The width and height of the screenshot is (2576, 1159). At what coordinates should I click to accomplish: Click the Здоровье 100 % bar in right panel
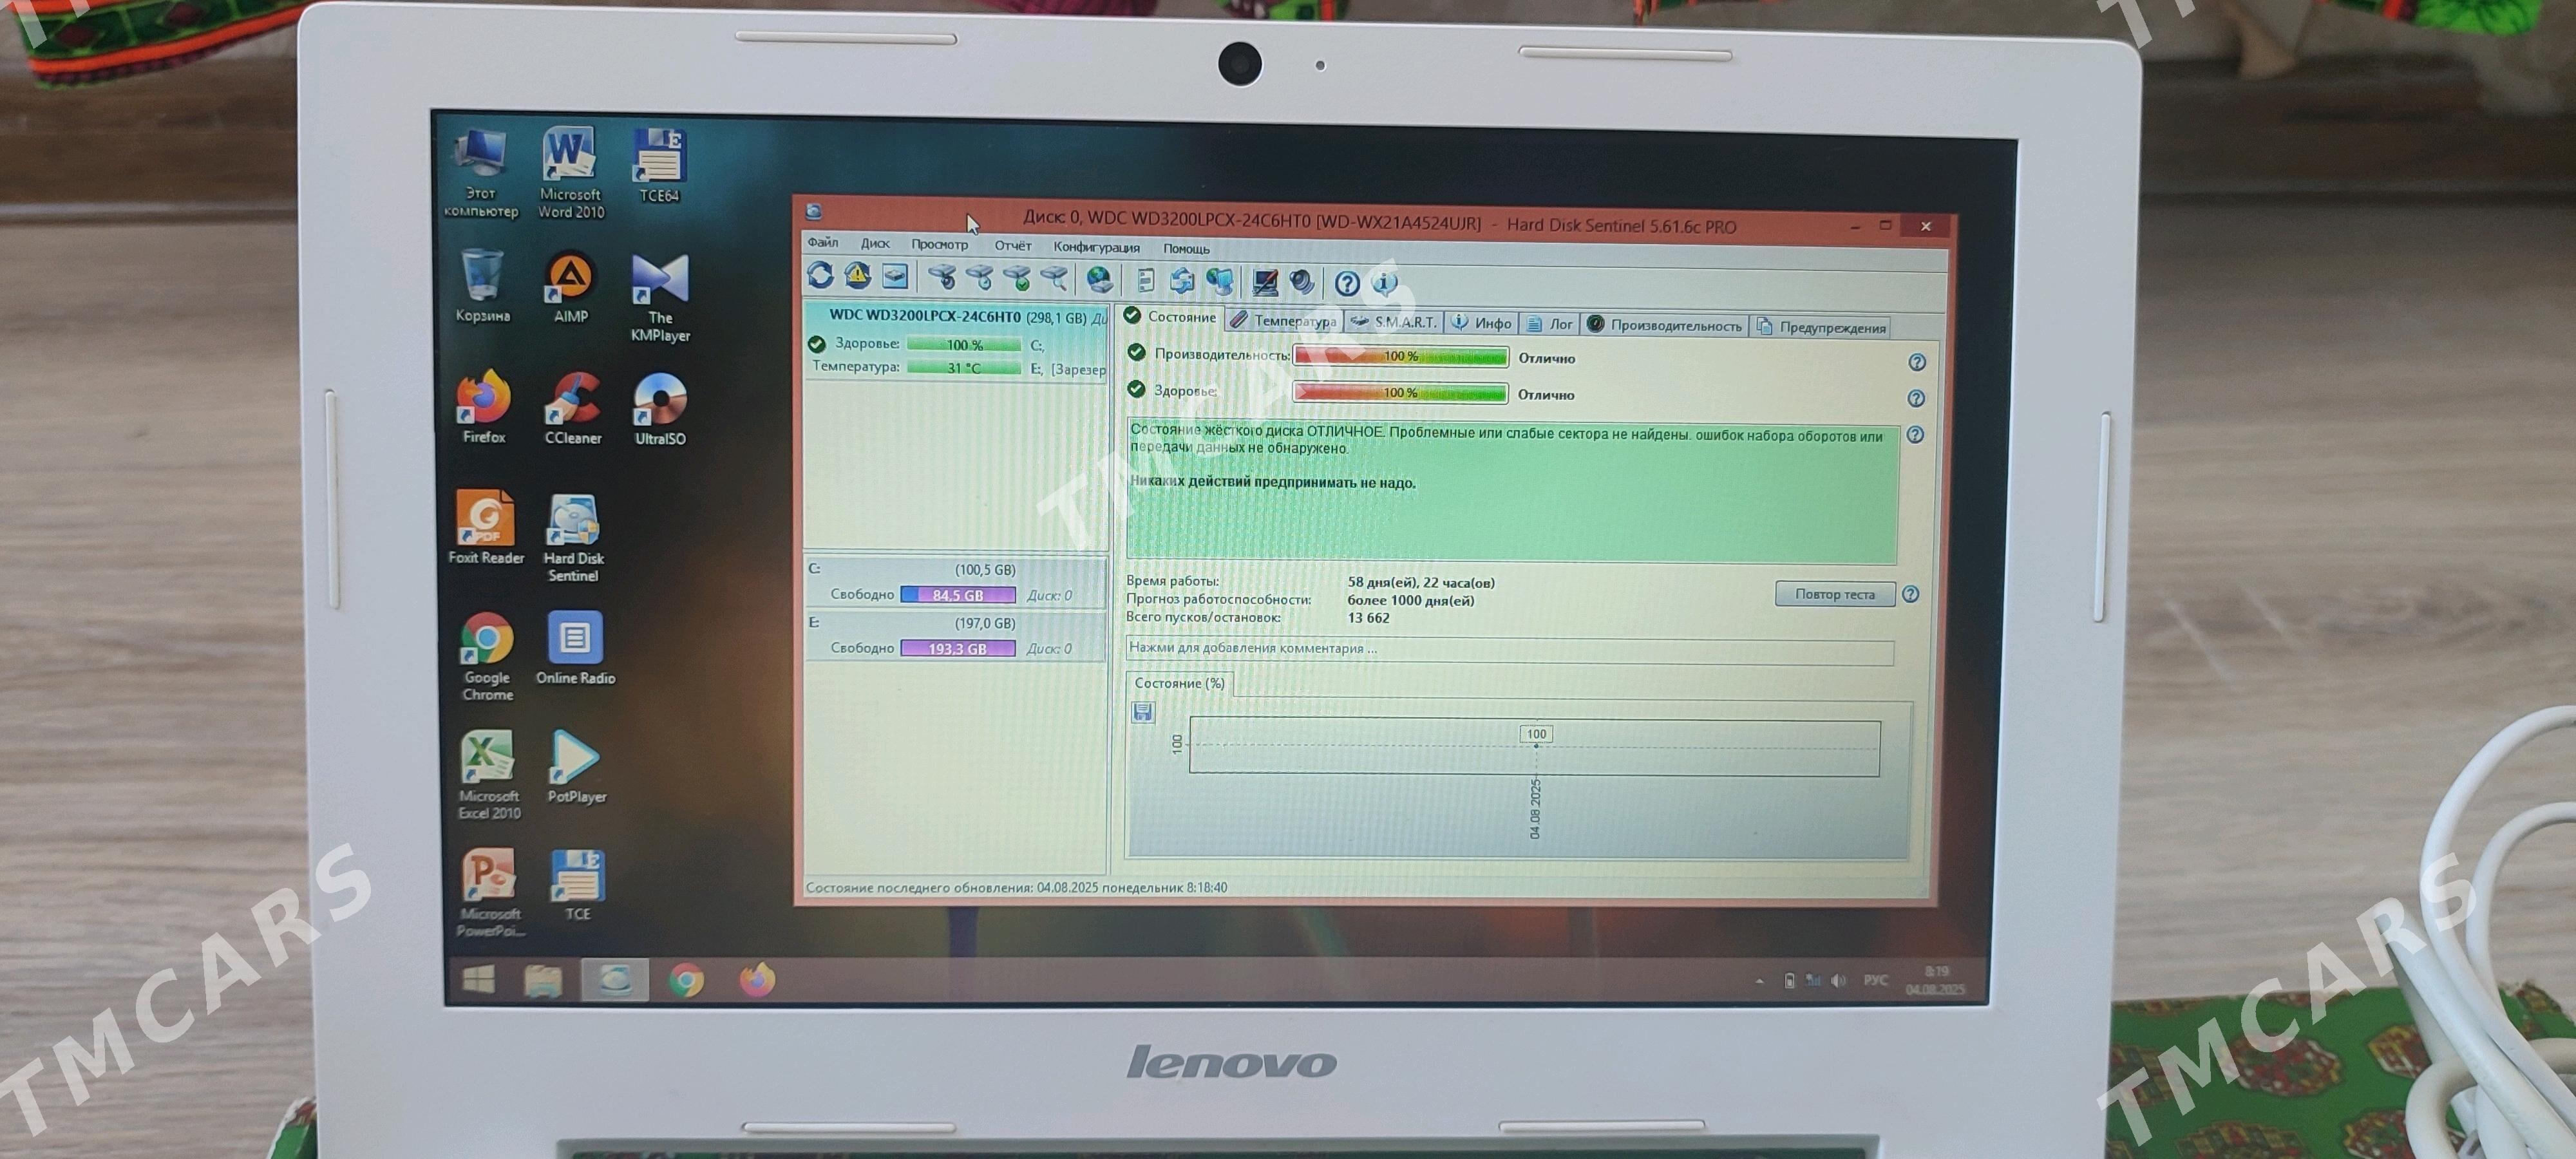[1400, 393]
